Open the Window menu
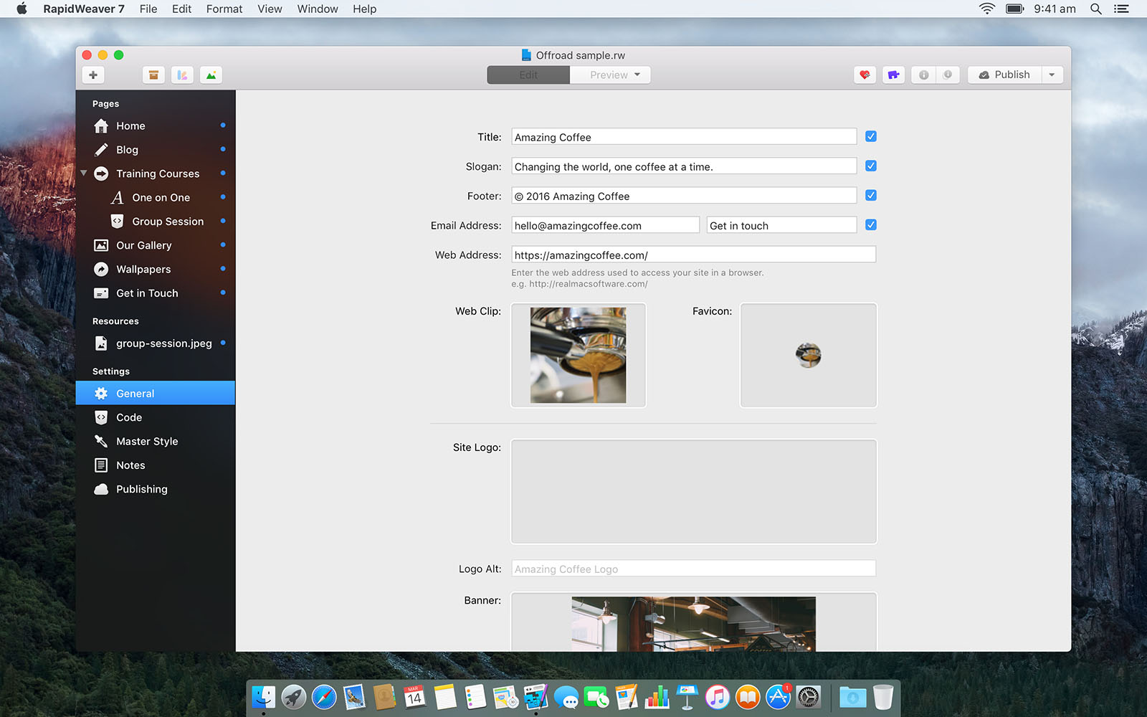Viewport: 1147px width, 717px height. [x=318, y=9]
